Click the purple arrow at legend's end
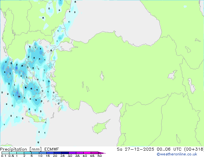Image resolution: width=204 pixels, height=157 pixels. click(x=102, y=153)
